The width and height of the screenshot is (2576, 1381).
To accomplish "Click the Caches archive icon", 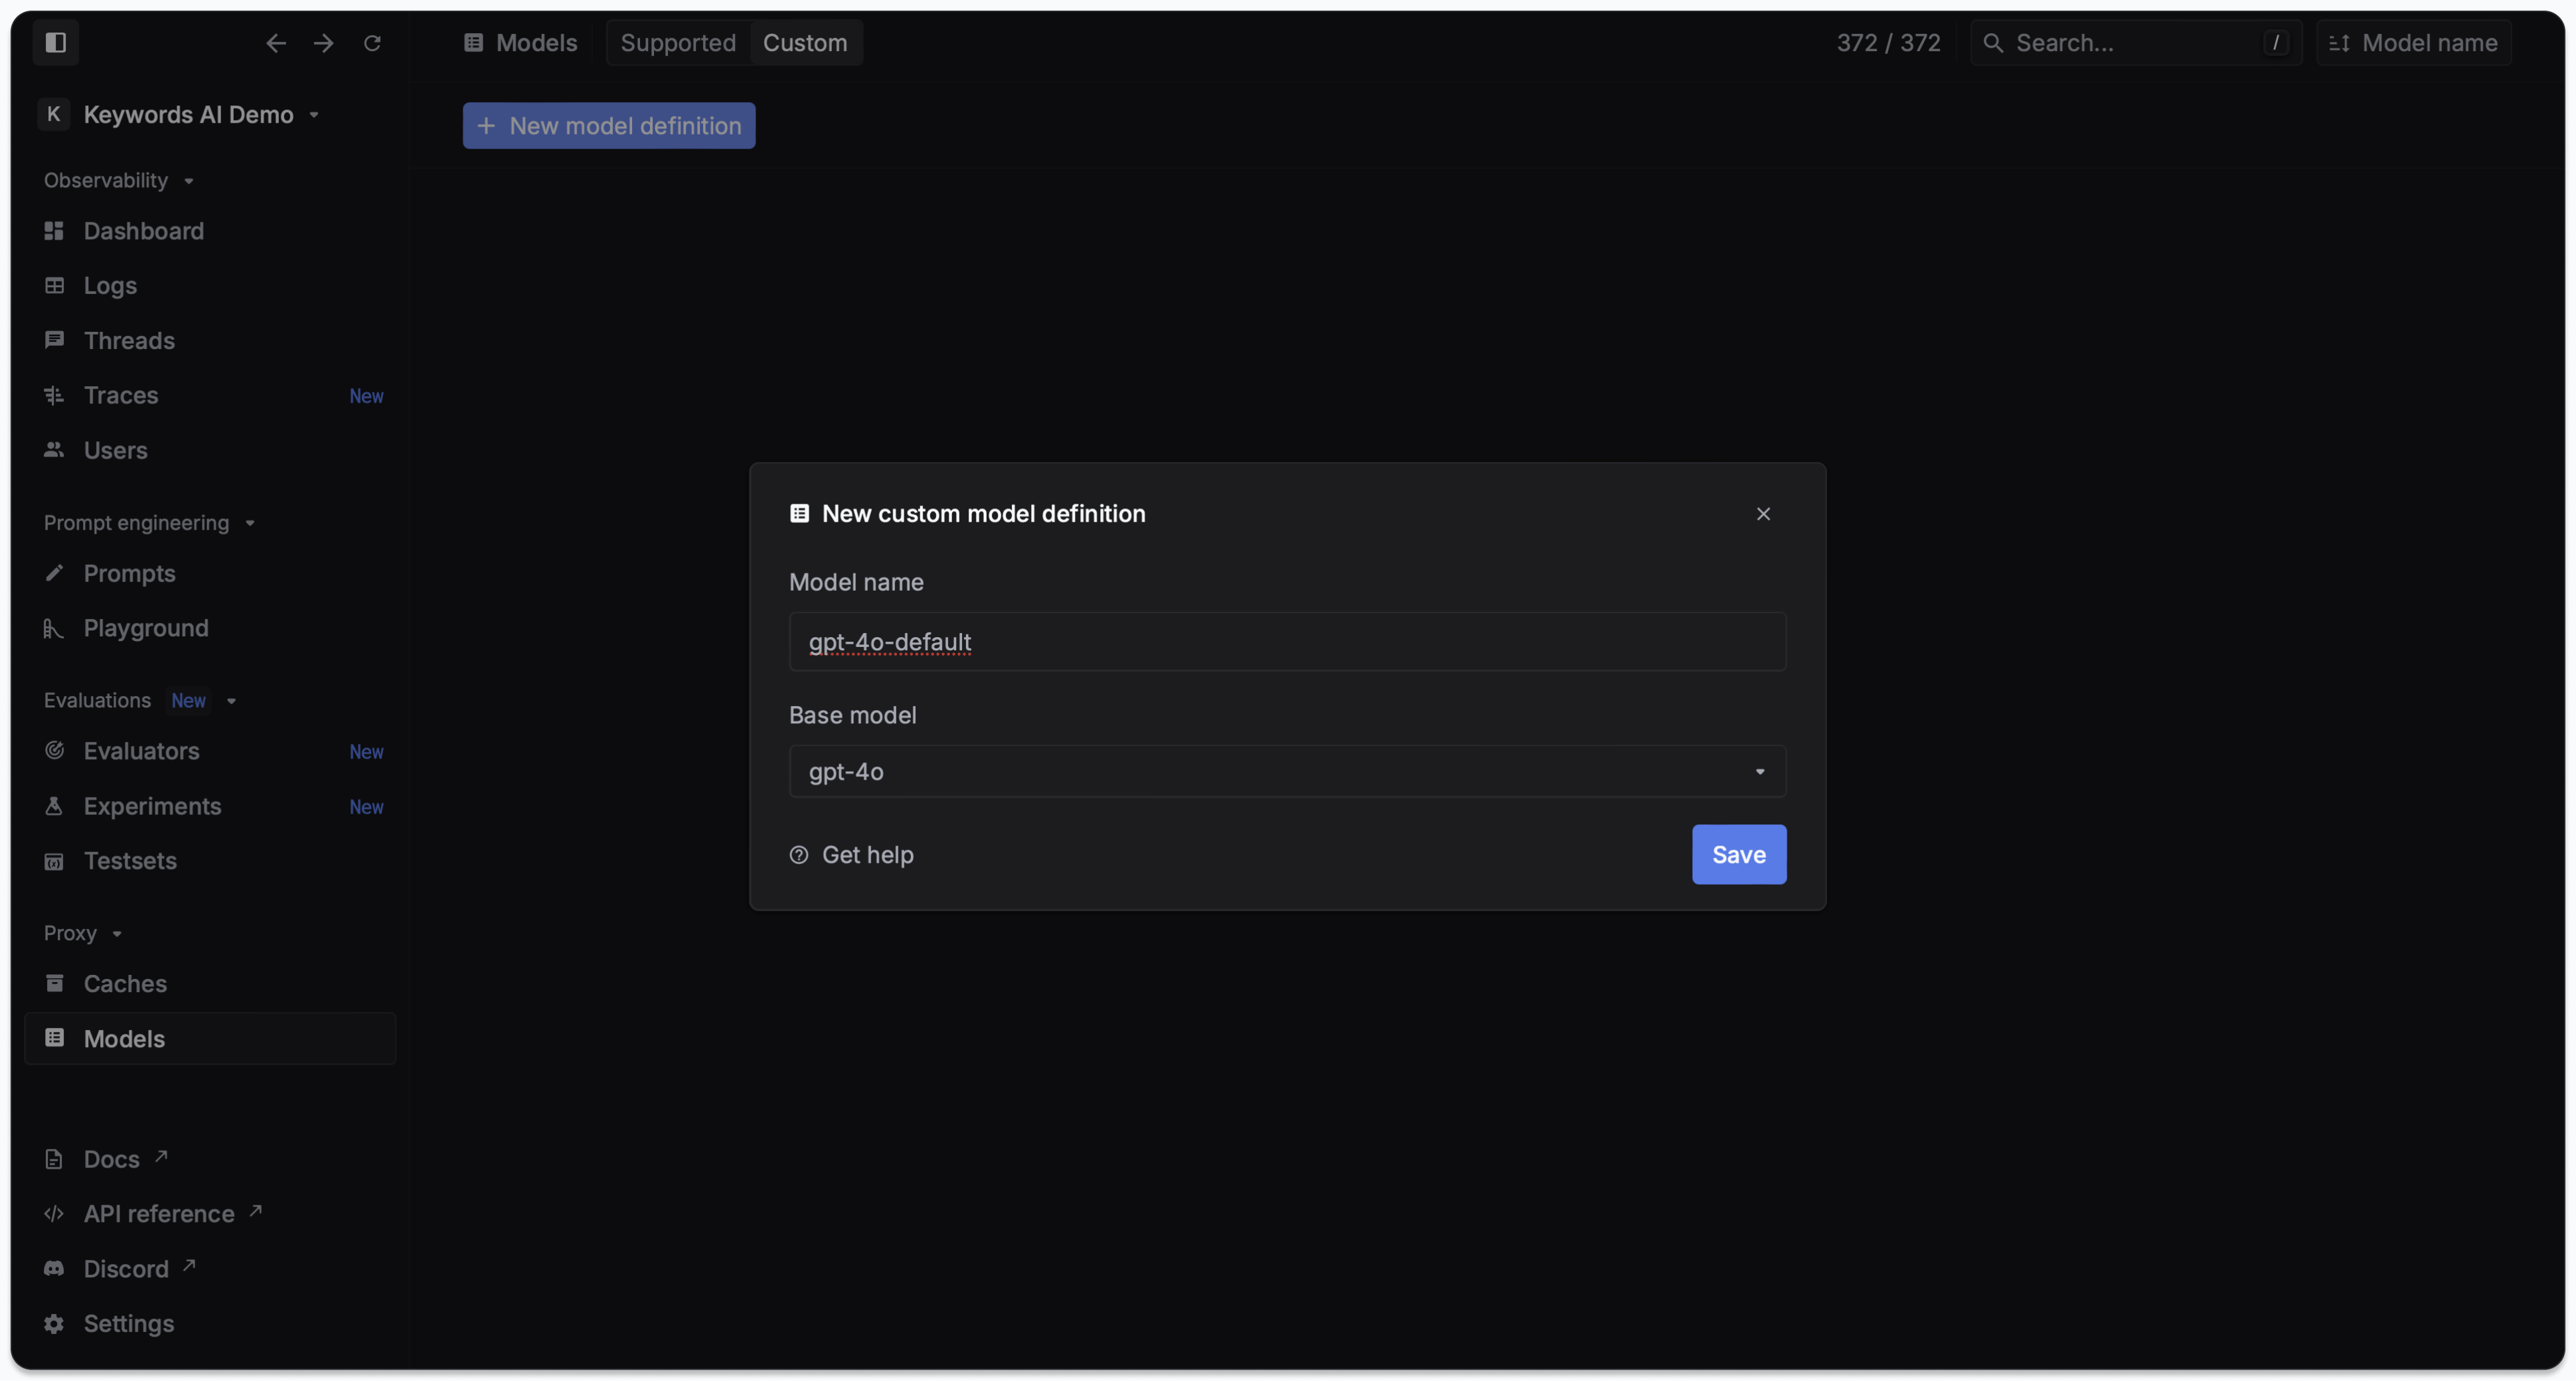I will pos(54,983).
